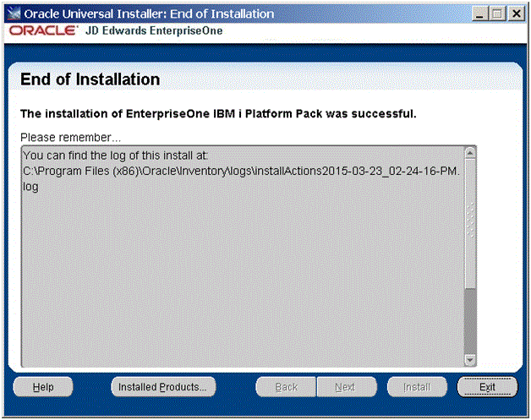The height and width of the screenshot is (420, 531).
Task: Click the grayed Next button
Action: 347,386
